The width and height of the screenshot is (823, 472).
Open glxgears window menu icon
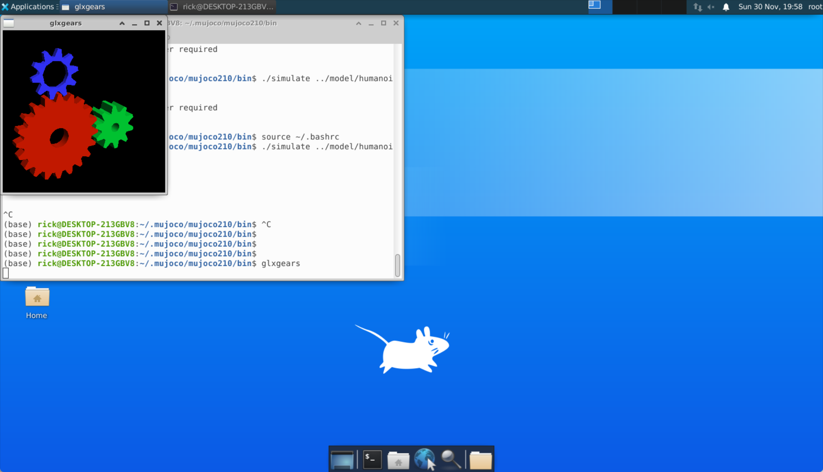pos(9,23)
